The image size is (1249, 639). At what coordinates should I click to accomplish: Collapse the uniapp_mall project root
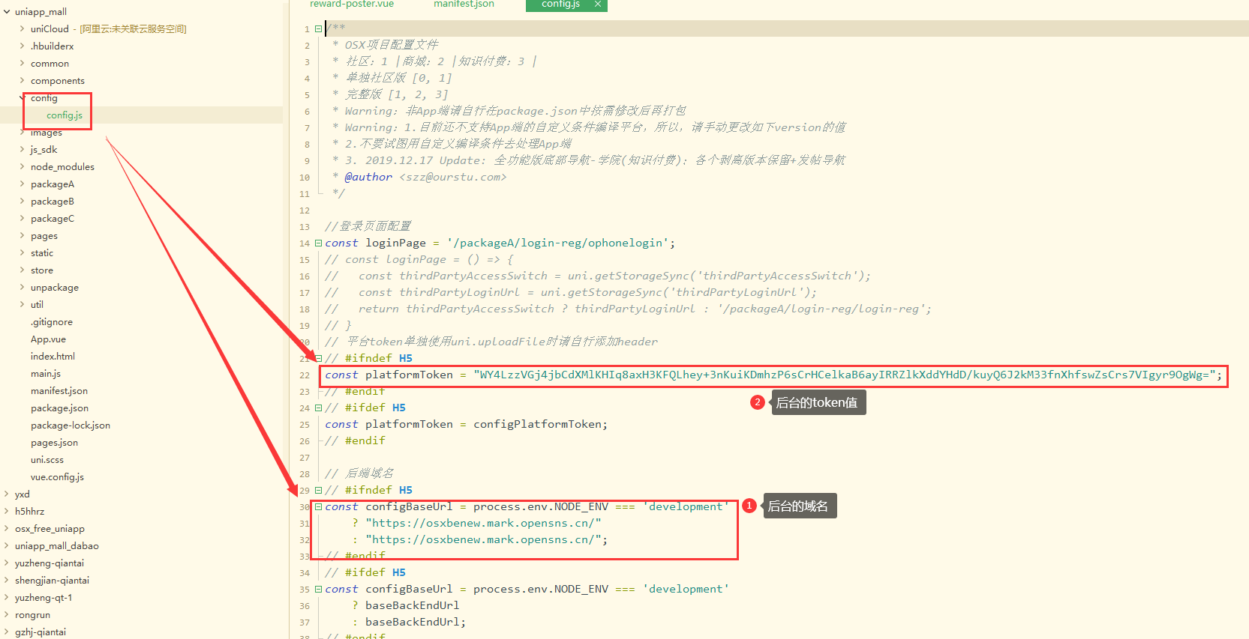click(7, 12)
